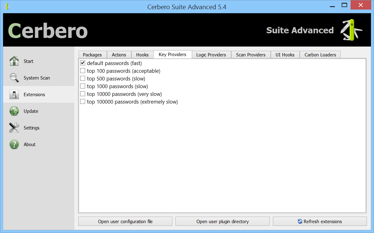Enable top 500 passwords checkbox
The height and width of the screenshot is (233, 374).
(x=83, y=78)
